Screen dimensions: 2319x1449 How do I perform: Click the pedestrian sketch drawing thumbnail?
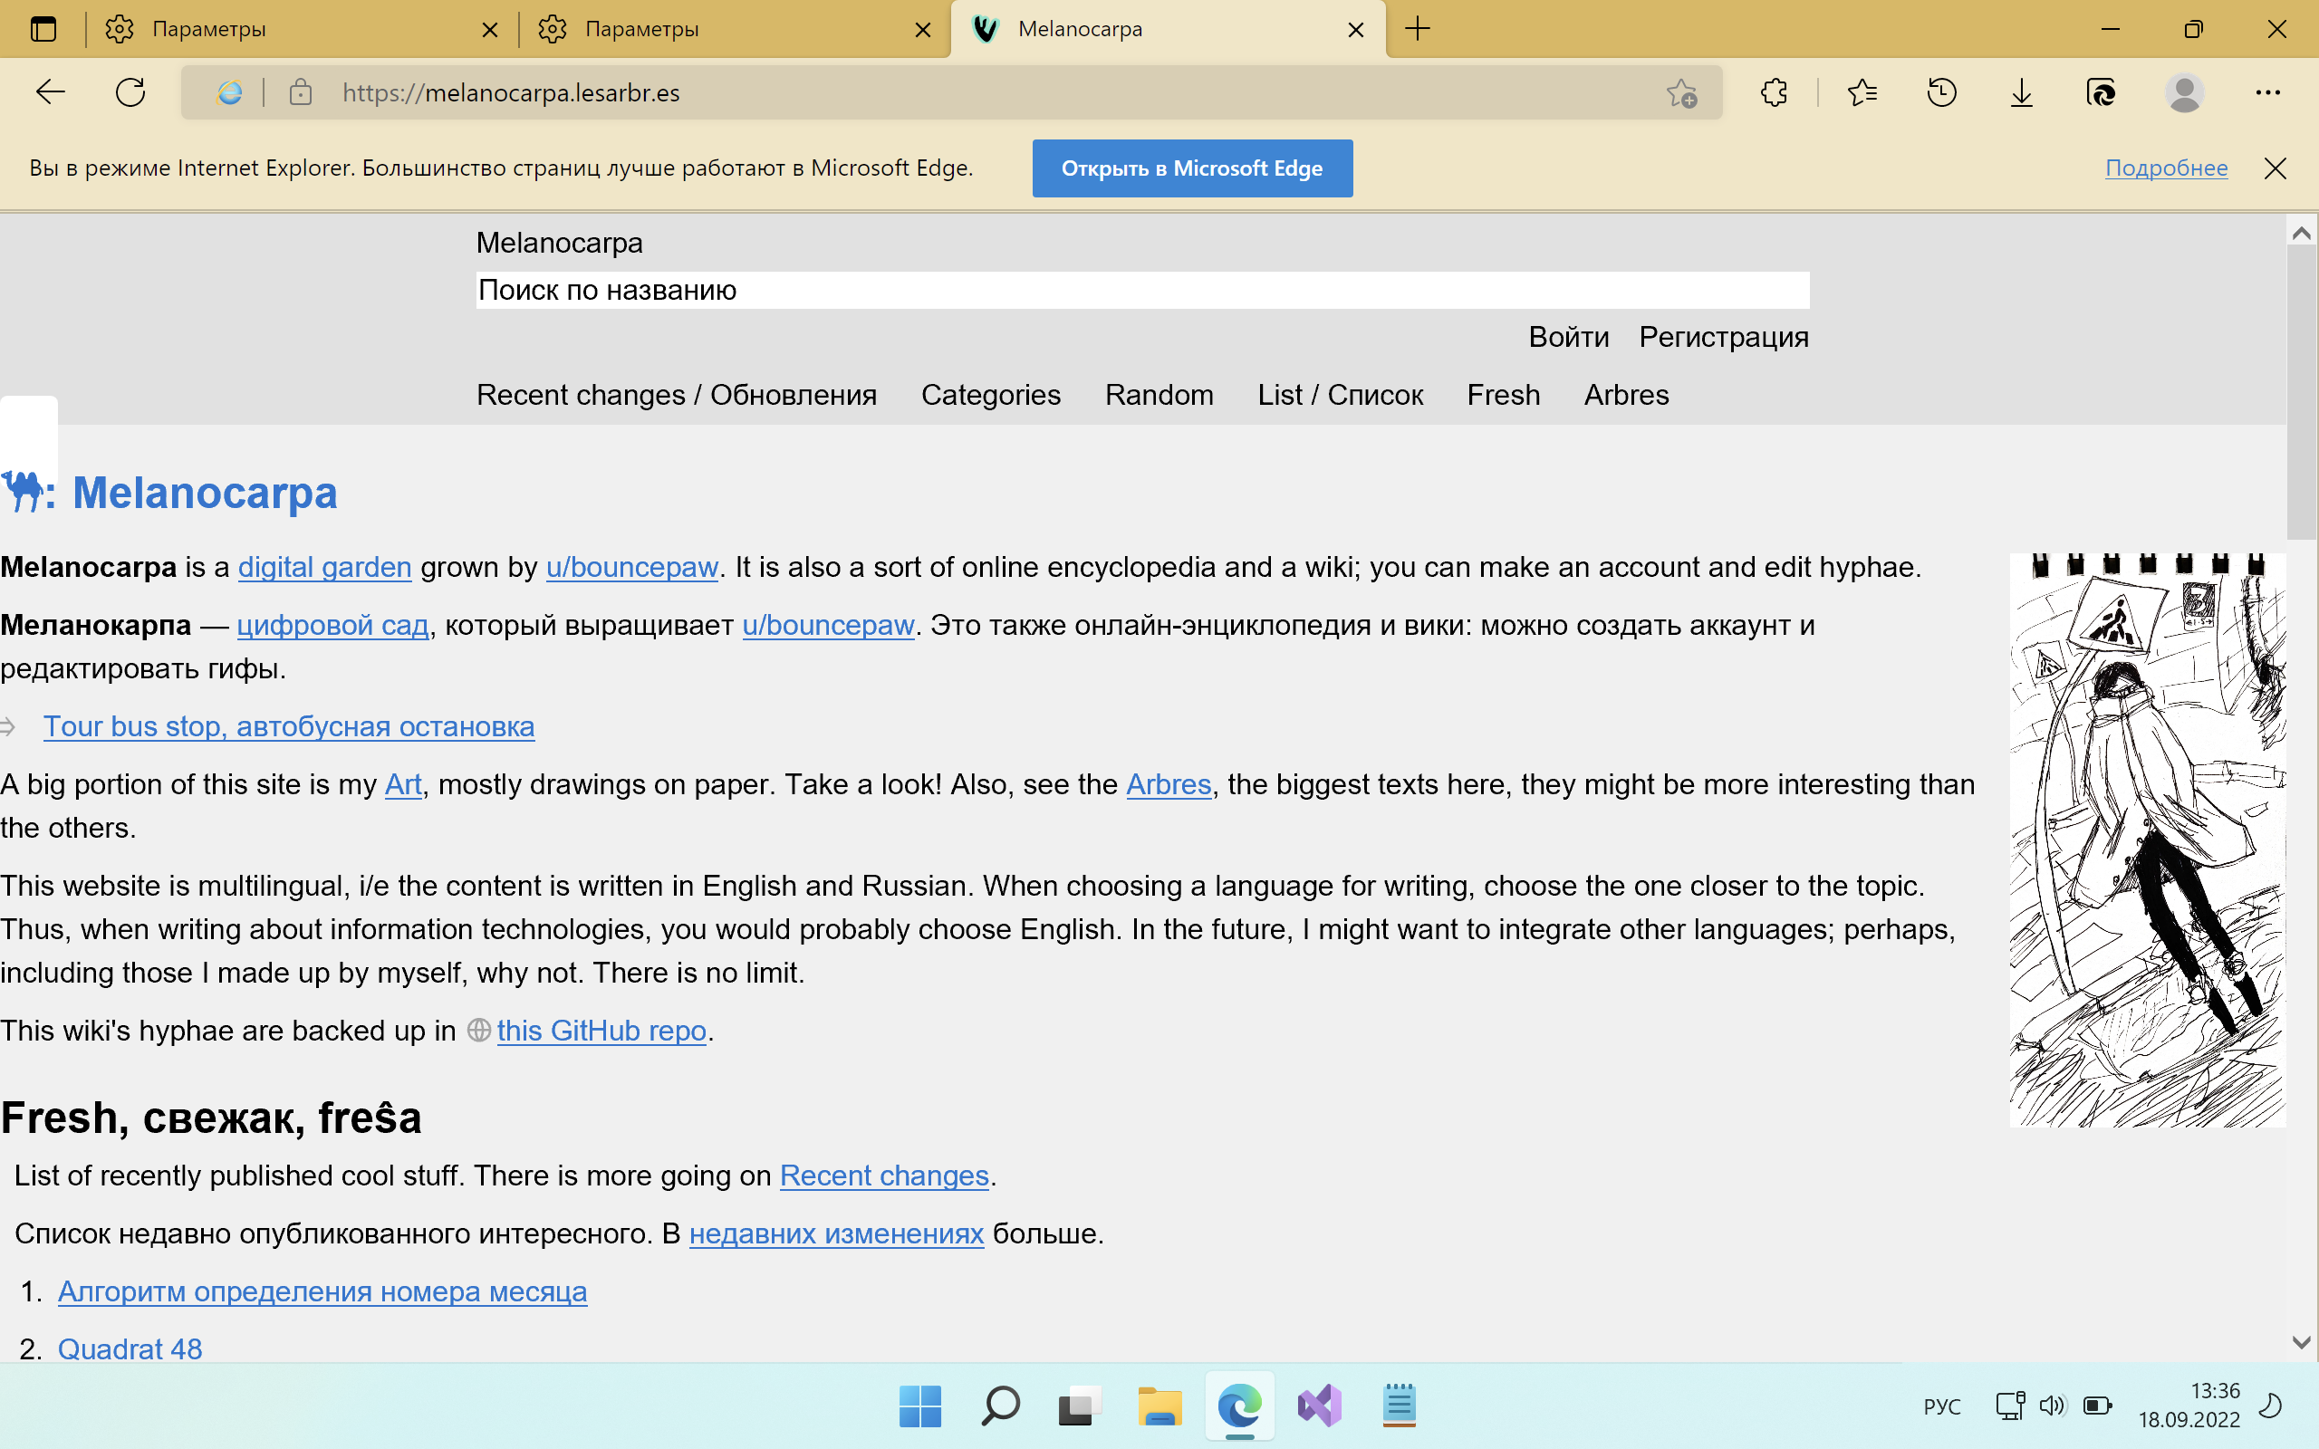click(x=2147, y=840)
